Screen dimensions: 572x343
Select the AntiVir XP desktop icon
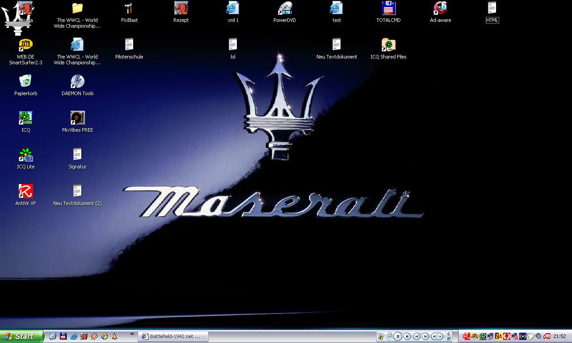(x=25, y=192)
